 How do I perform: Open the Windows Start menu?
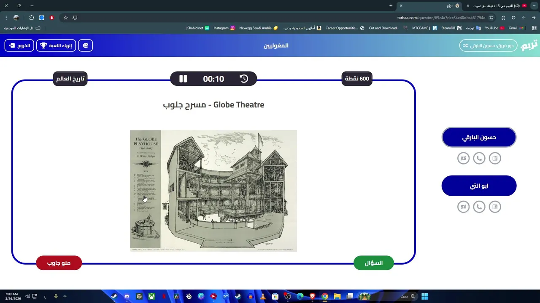[425, 296]
